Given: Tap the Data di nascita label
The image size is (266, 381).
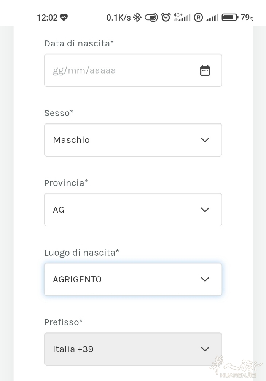Looking at the screenshot, I should coord(79,43).
